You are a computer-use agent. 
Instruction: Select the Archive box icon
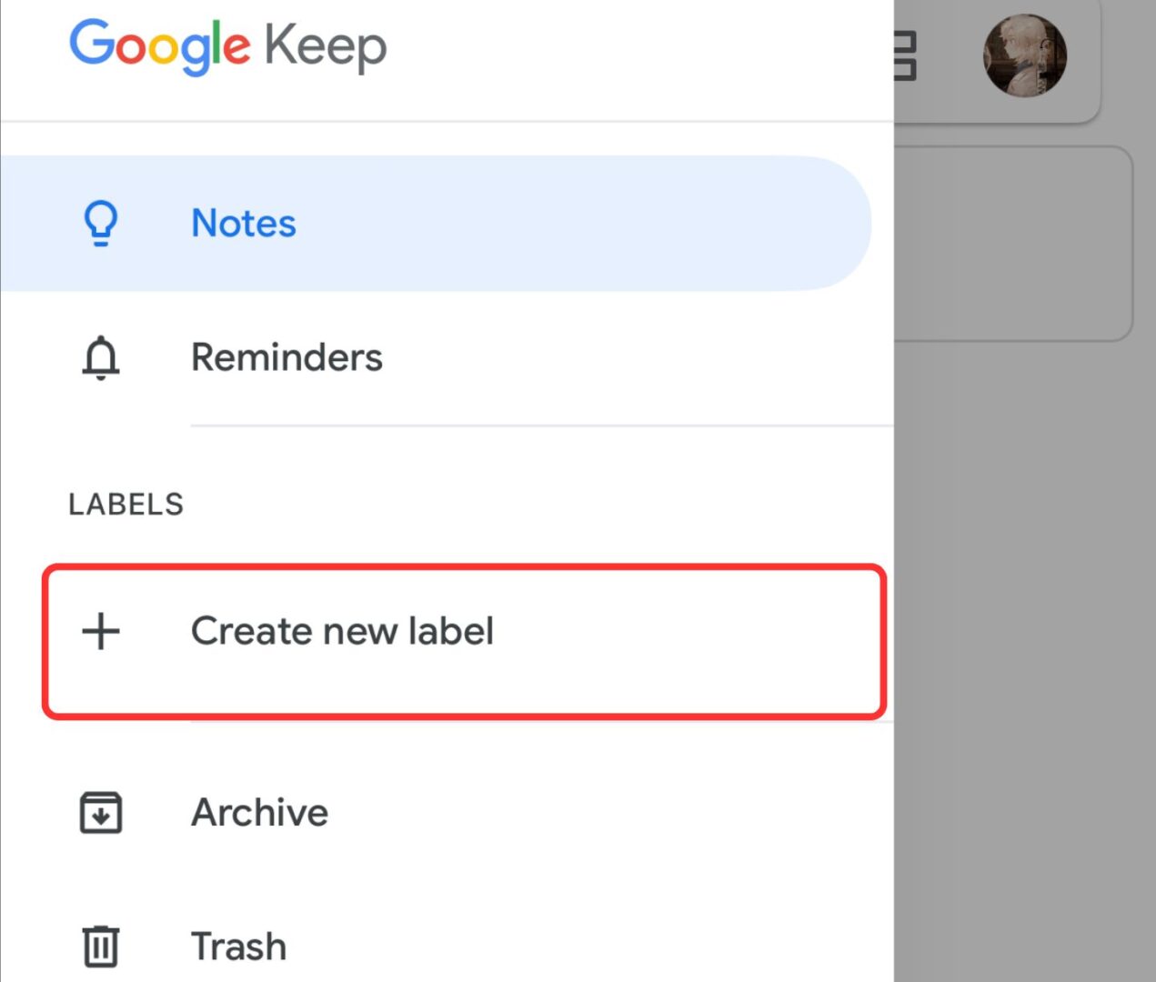point(100,812)
